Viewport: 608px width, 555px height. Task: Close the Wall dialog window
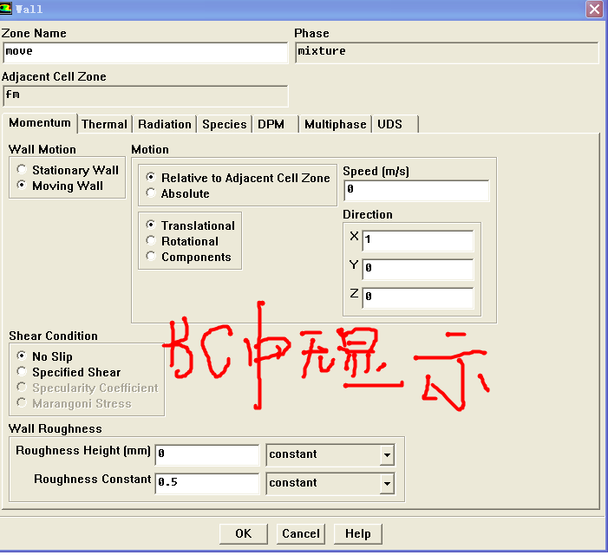coord(594,9)
